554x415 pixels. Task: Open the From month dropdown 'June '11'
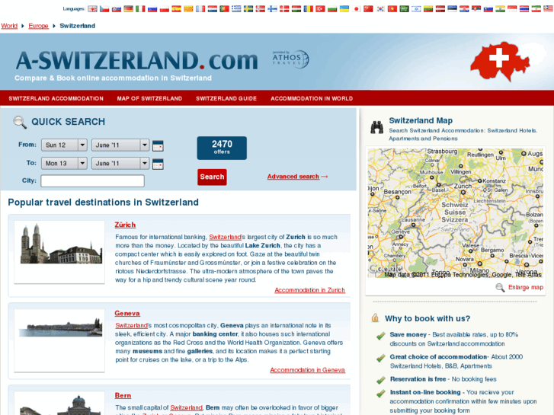120,145
